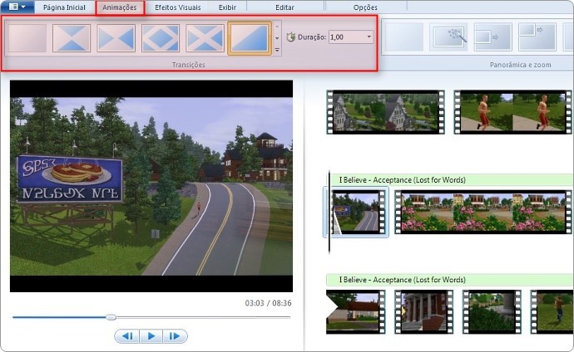This screenshot has width=574, height=352.
Task: Click the preview seek bar handle
Action: tap(111, 317)
